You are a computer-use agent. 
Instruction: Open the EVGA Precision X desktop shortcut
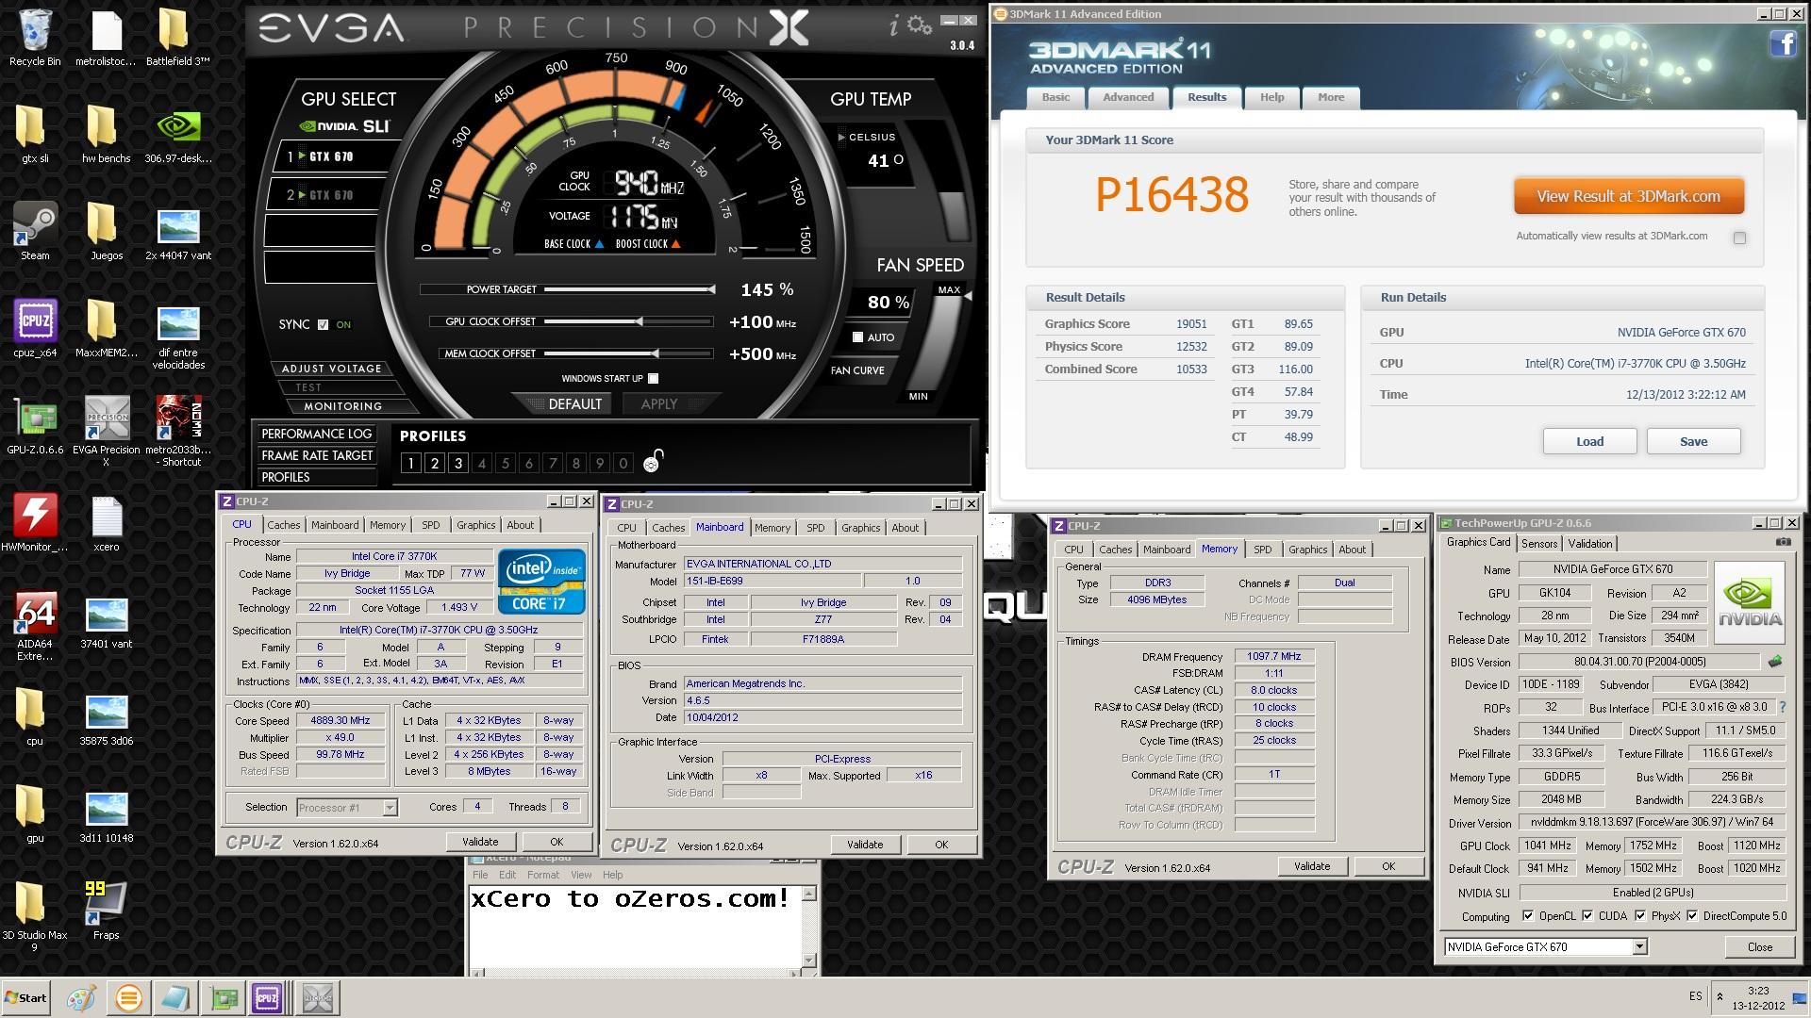coord(107,431)
